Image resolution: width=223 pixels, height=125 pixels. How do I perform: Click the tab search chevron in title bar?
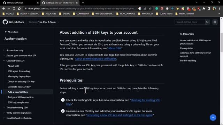[197, 2]
